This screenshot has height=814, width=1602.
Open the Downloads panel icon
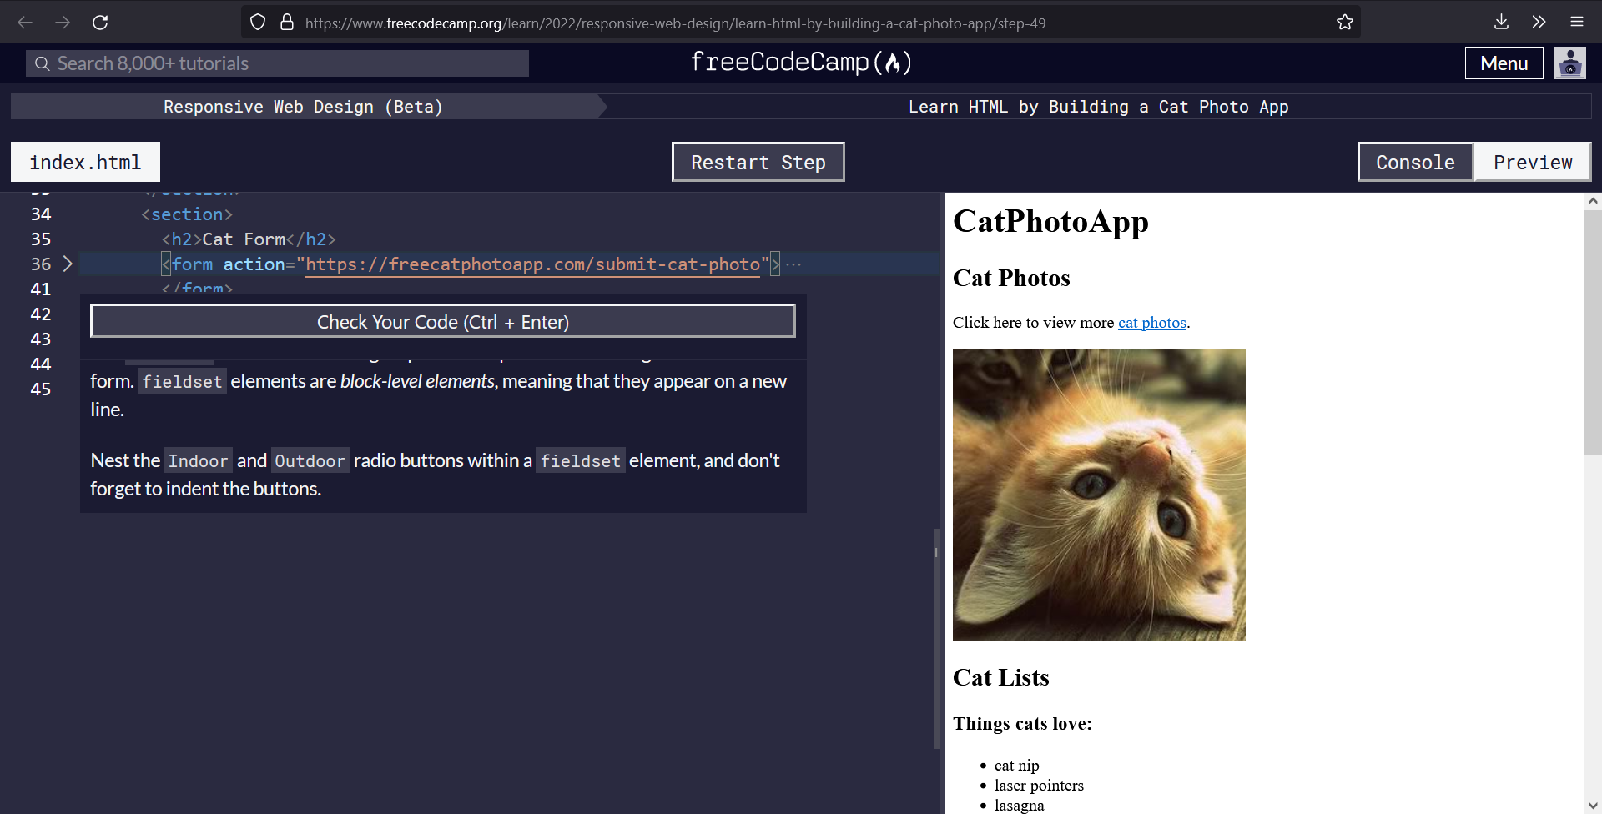tap(1501, 22)
